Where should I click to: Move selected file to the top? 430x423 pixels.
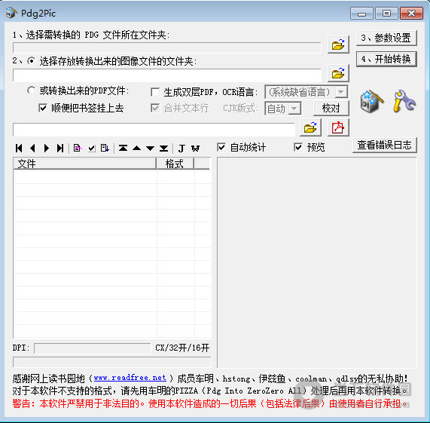click(x=123, y=149)
